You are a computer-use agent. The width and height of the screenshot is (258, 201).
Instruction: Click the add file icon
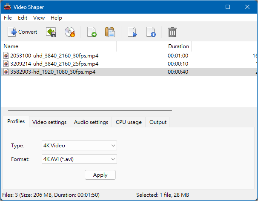(92, 32)
